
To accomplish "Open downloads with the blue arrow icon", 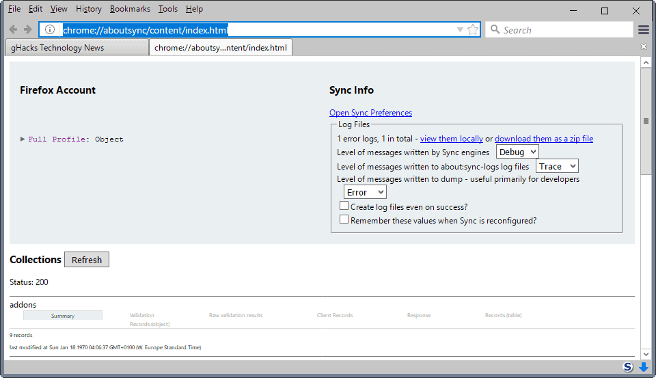I will (x=644, y=367).
